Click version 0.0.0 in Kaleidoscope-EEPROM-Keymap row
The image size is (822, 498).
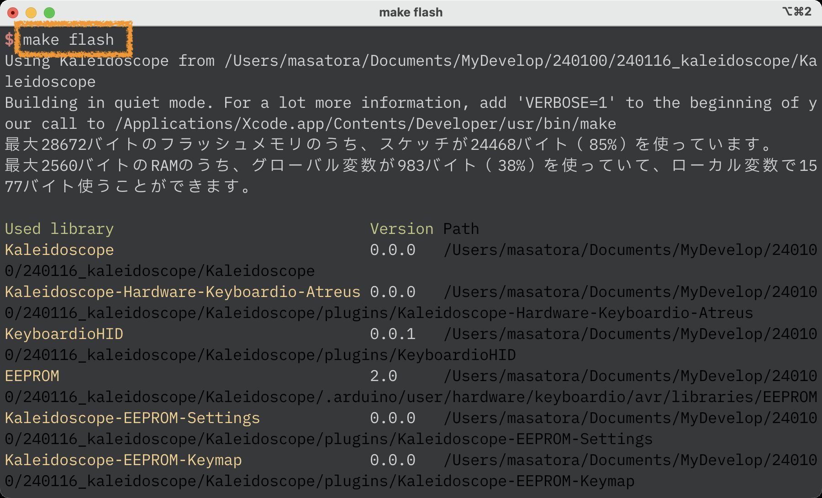[393, 460]
